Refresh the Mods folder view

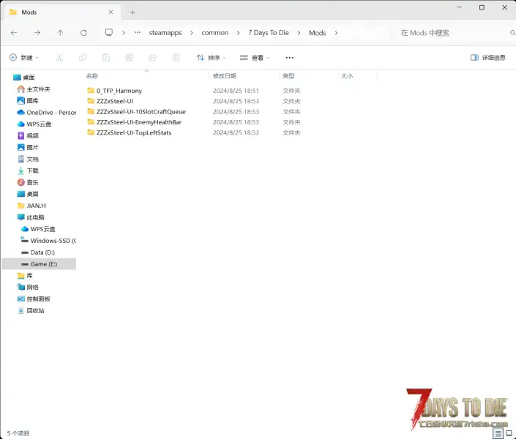coord(83,33)
